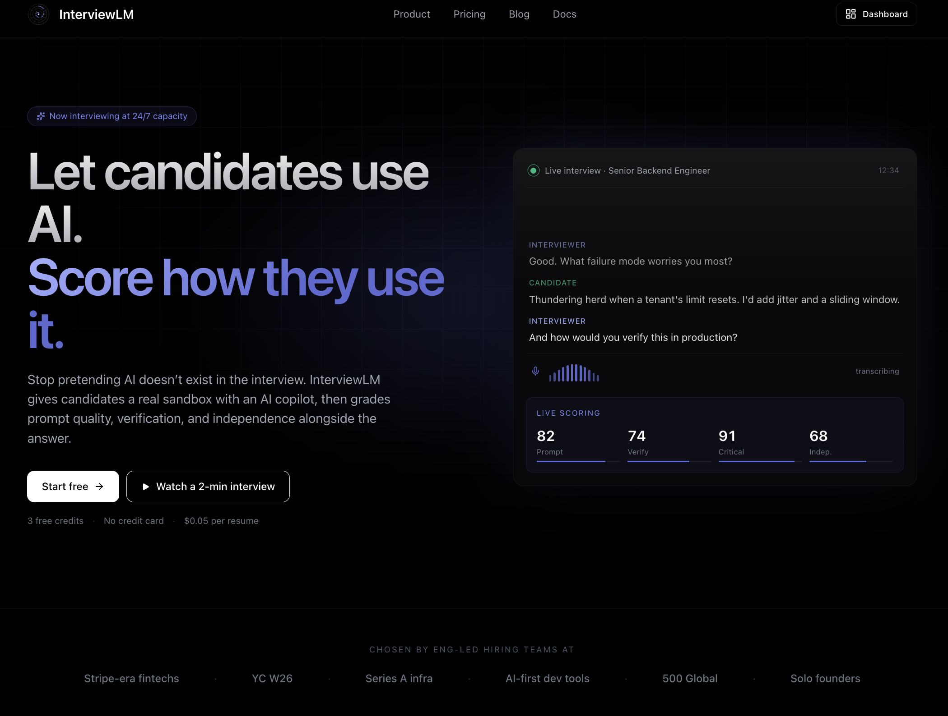Click 'And how would you verify this' question
The height and width of the screenshot is (716, 948).
(633, 338)
